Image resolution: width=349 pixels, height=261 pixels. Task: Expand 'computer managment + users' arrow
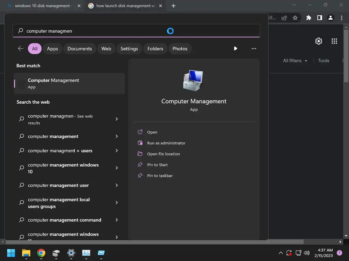tap(117, 151)
